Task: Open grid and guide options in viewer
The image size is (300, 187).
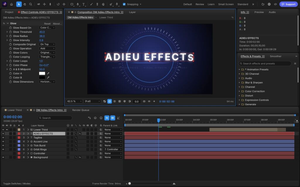Action: (120, 101)
